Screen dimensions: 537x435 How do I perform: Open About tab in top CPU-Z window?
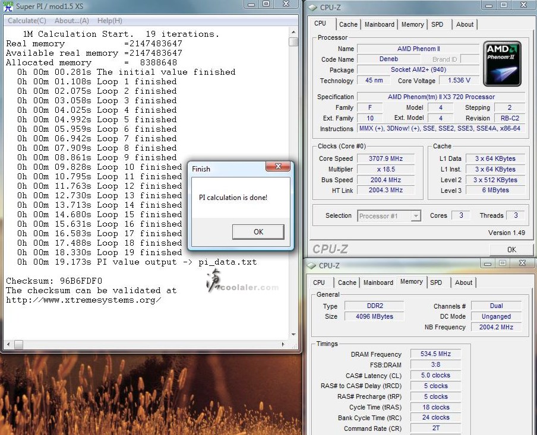pos(465,24)
